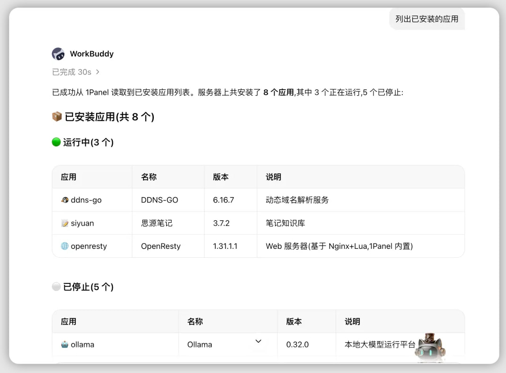Click the package emoji beside 已安装应用
Image resolution: width=506 pixels, height=373 pixels.
(x=57, y=117)
